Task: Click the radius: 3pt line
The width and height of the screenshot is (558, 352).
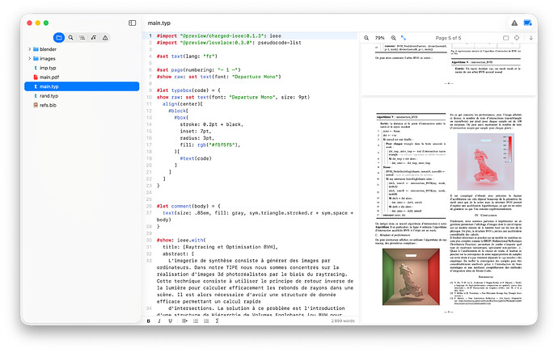Action: pos(197,138)
